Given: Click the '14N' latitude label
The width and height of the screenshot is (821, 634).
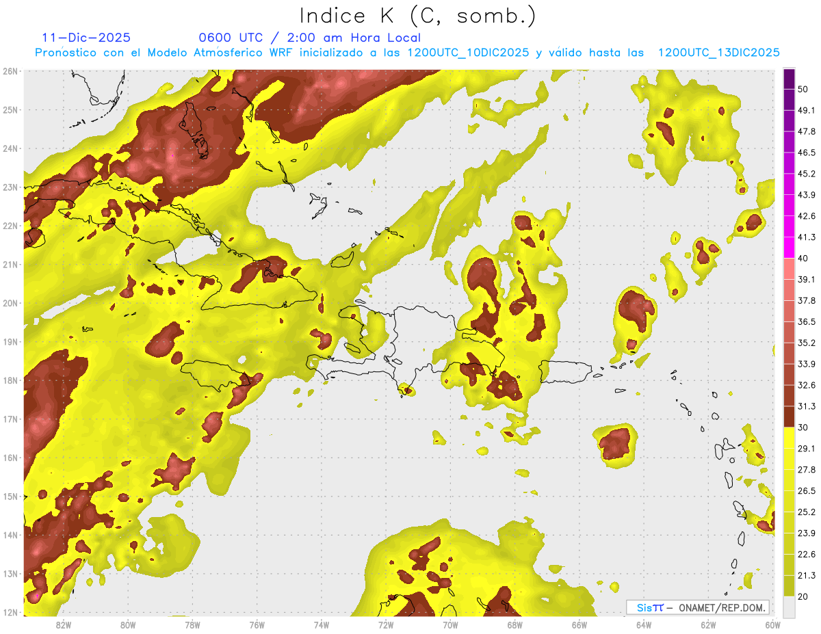Looking at the screenshot, I should pyautogui.click(x=10, y=535).
